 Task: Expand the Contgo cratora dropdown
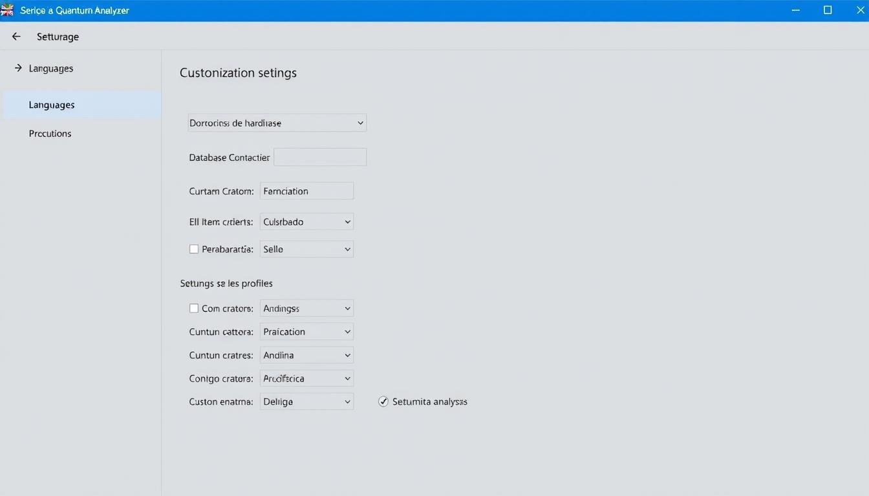306,378
